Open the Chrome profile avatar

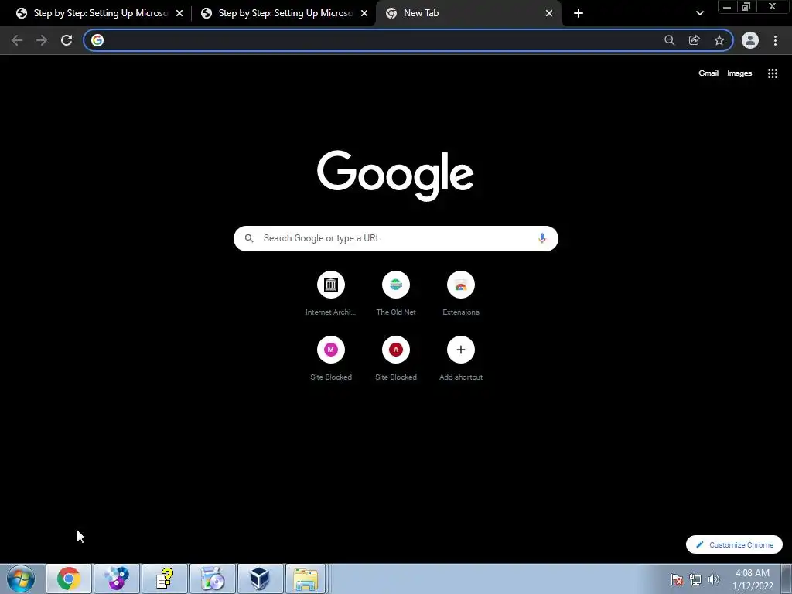(750, 40)
